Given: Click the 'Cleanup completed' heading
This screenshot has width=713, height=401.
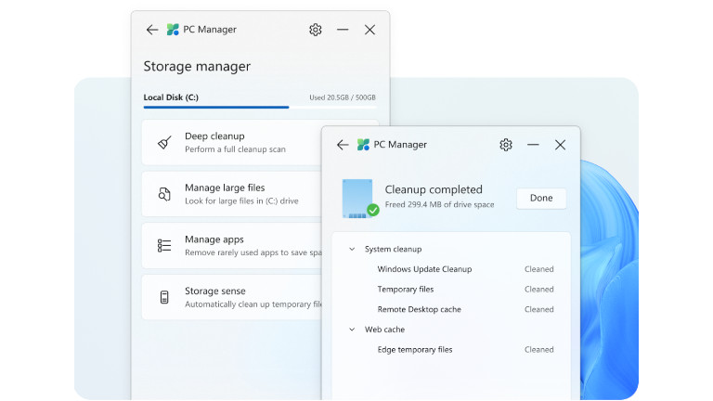Looking at the screenshot, I should point(434,189).
